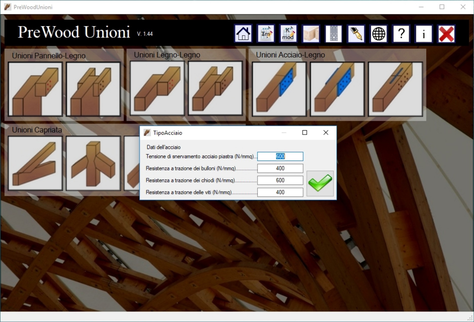Click the TipoAcciaio dialog title text
The image size is (474, 322).
pyautogui.click(x=168, y=133)
